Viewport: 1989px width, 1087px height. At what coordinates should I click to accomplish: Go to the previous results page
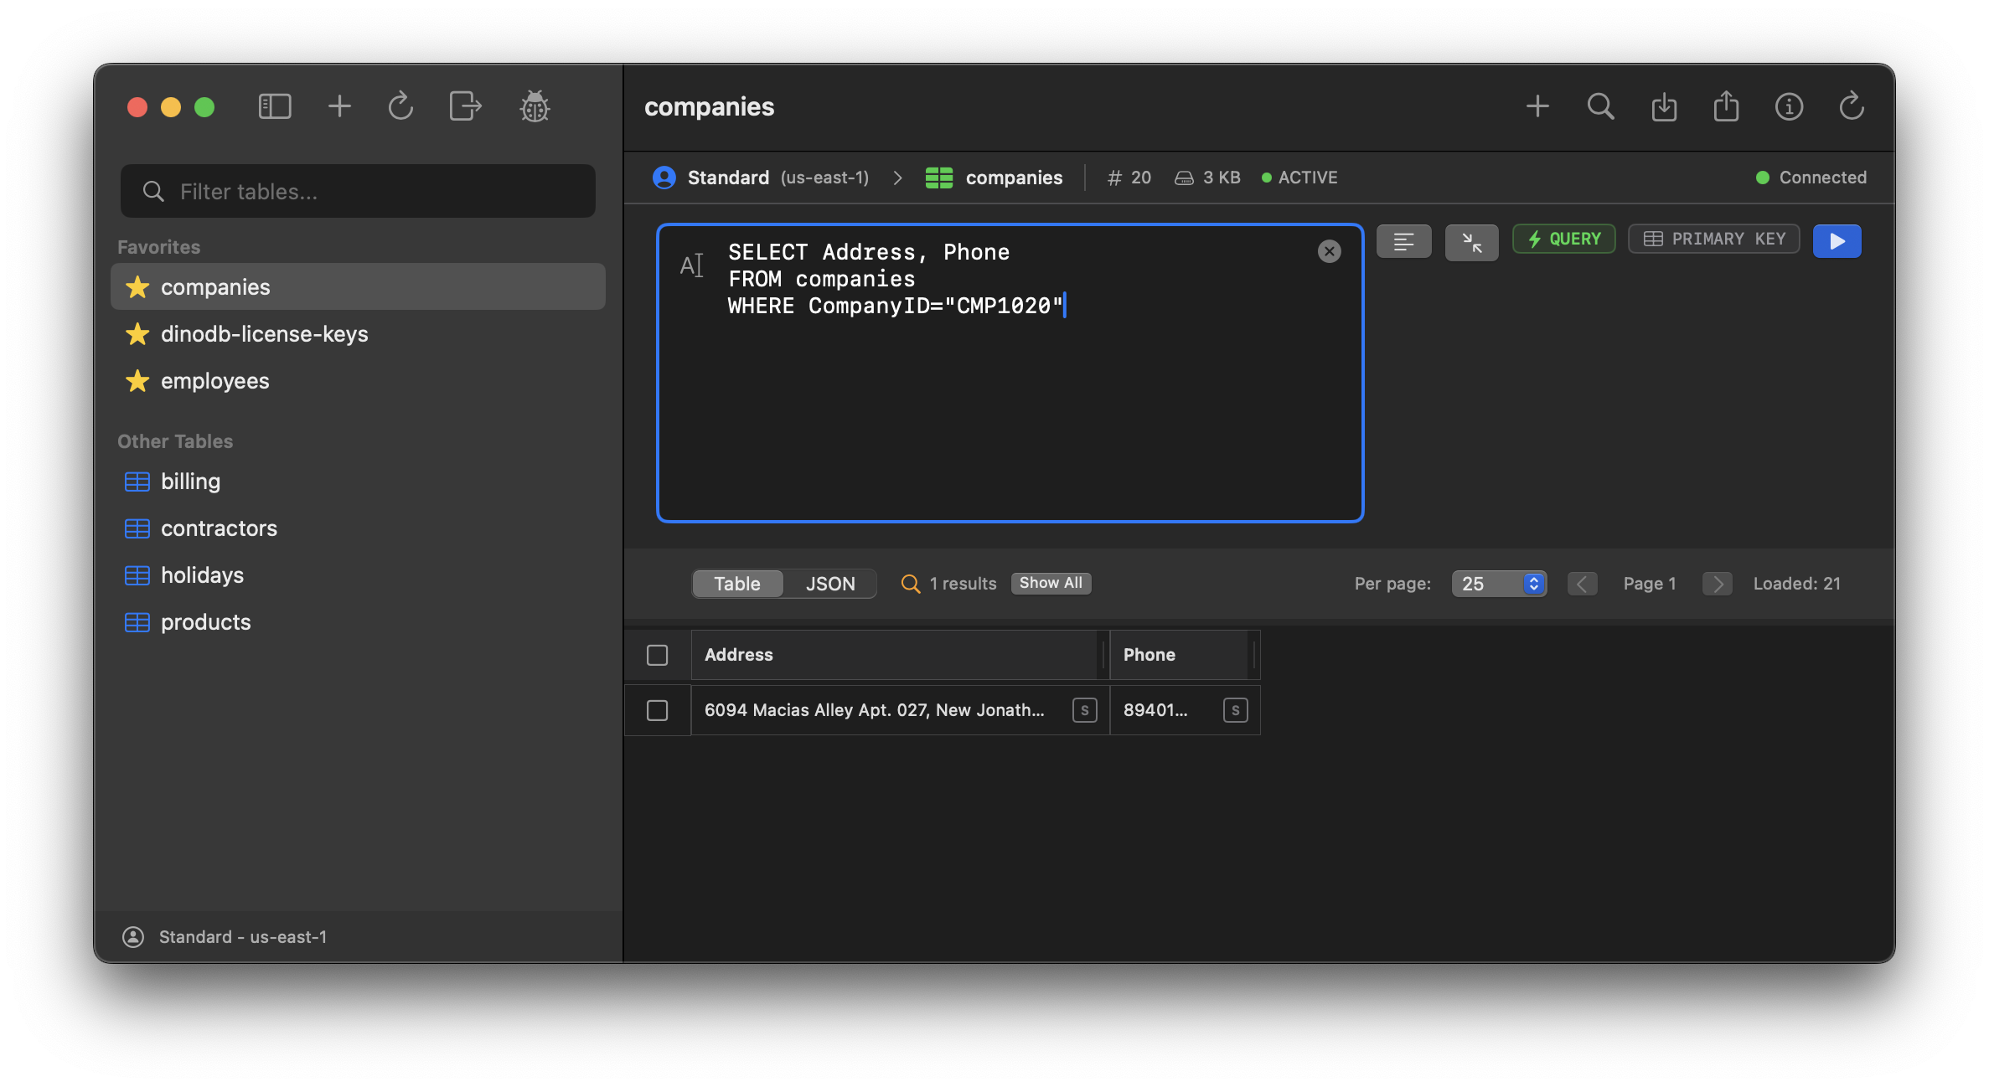[1582, 584]
